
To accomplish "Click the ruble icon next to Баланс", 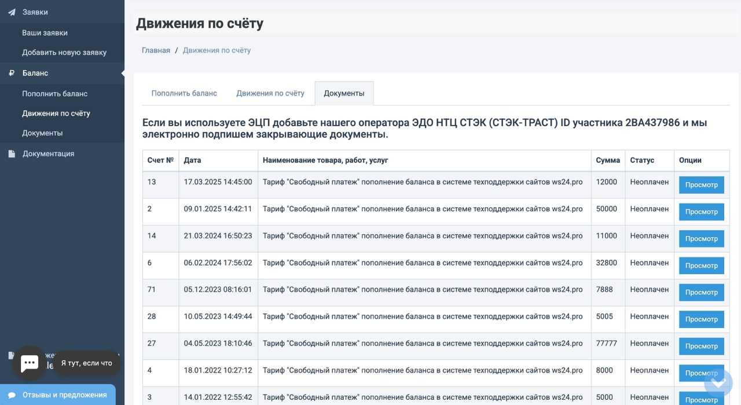I will pos(12,73).
